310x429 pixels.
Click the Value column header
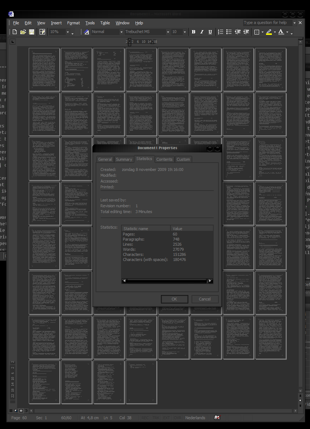[x=192, y=228]
